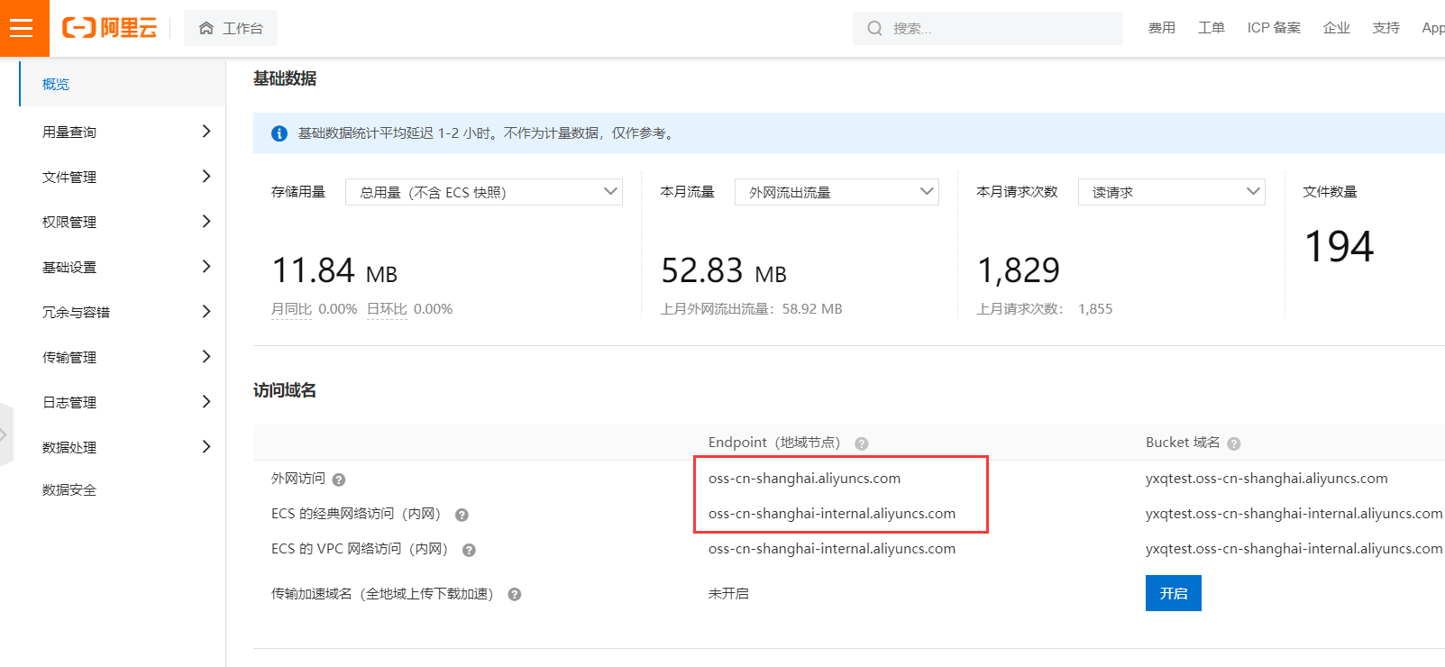Expand 日志管理 in the sidebar
Viewport: 1445px width, 667px height.
coord(206,402)
